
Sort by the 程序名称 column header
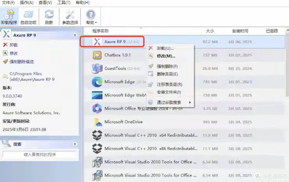(x=100, y=31)
